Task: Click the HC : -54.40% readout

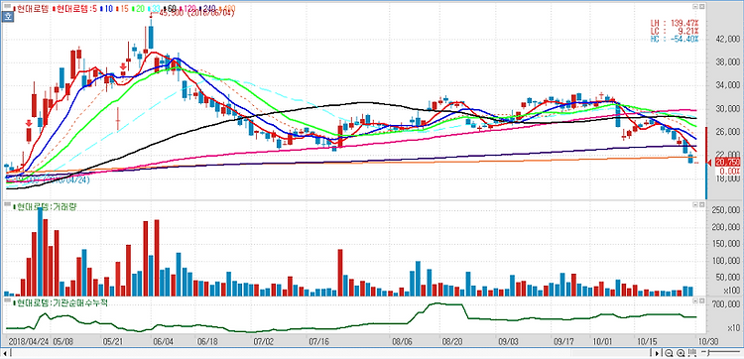Action: click(x=675, y=39)
